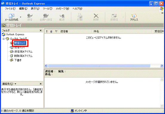
Task: Sort by 受信日時 column header
Action: tap(158, 31)
